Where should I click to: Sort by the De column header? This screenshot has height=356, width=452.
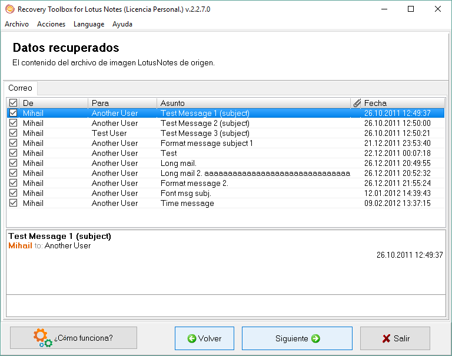[x=54, y=103]
